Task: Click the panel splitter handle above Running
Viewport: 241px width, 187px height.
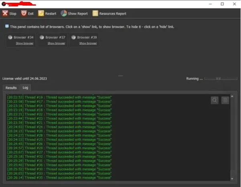Action: click(121, 76)
